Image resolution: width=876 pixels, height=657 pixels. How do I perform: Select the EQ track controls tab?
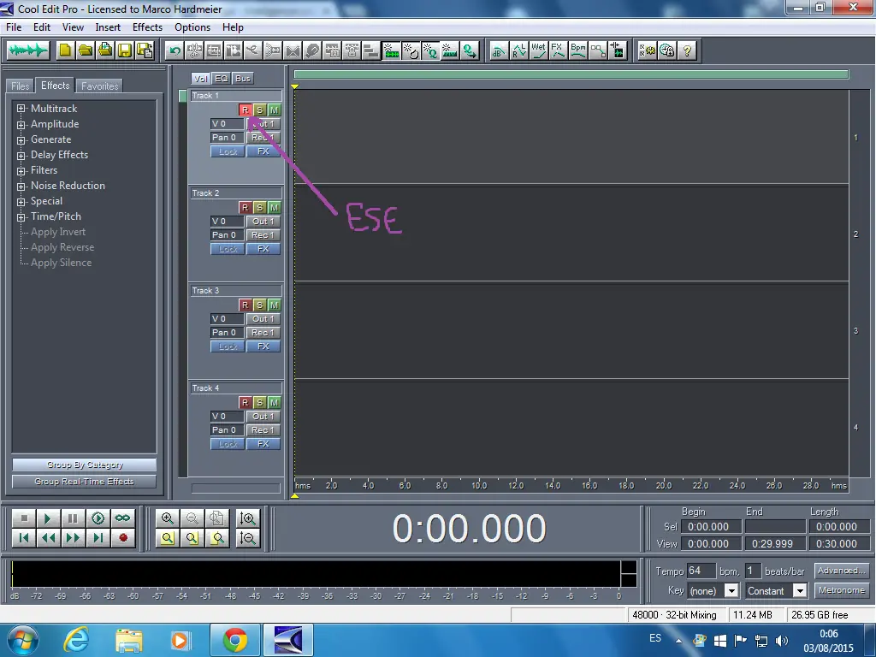(222, 79)
